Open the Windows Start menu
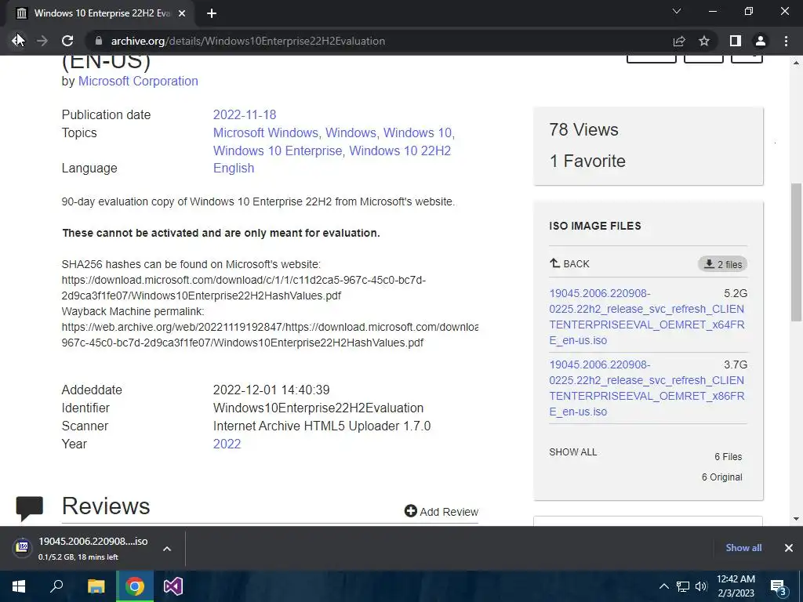Viewport: 803px width, 602px height. [x=19, y=586]
